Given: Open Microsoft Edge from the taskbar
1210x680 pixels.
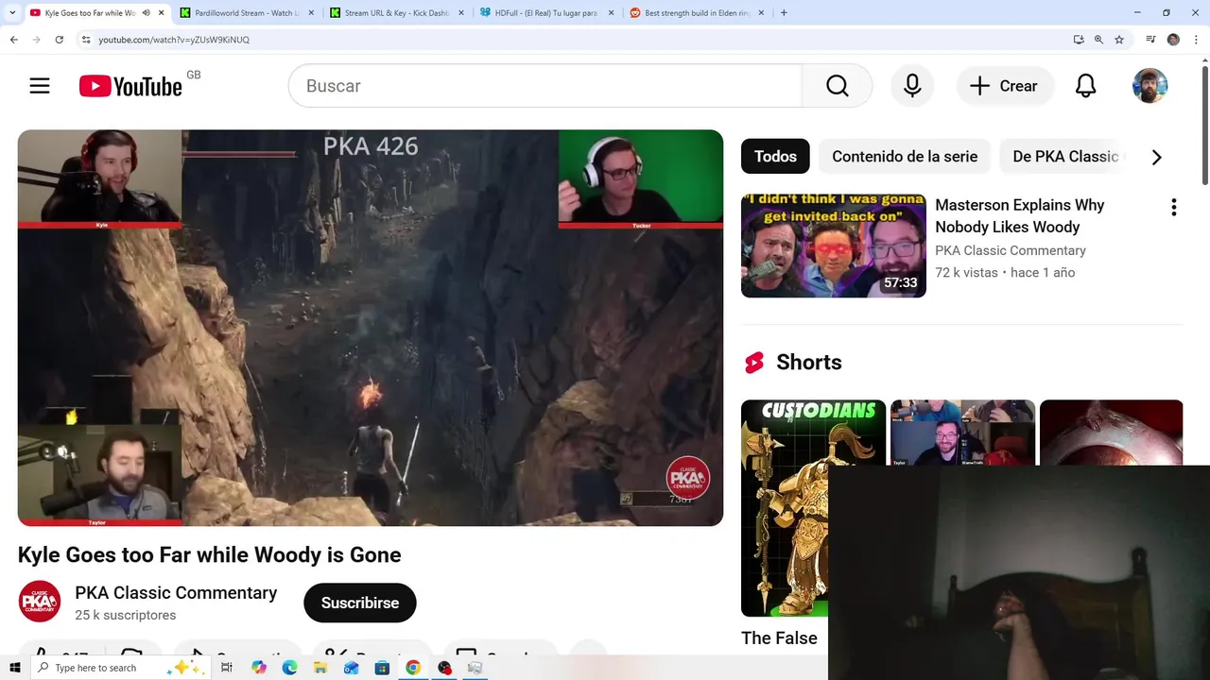Looking at the screenshot, I should pyautogui.click(x=289, y=668).
